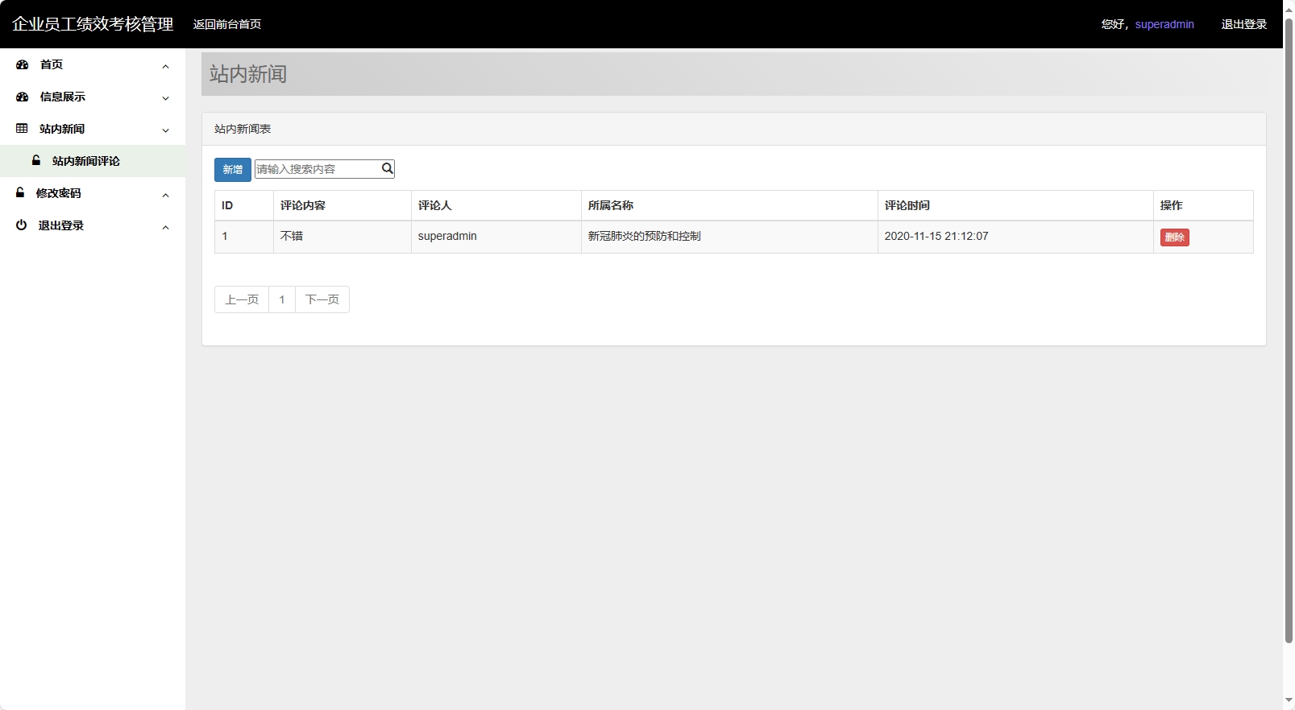Click the 站内新闻 page heading
The image size is (1295, 710).
pos(248,74)
